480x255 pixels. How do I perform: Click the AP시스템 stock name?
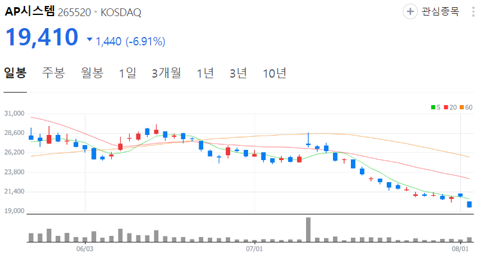29,11
